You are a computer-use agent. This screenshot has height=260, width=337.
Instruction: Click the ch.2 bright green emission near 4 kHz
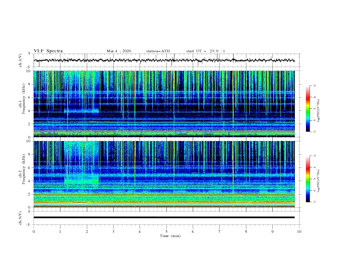tap(82, 182)
